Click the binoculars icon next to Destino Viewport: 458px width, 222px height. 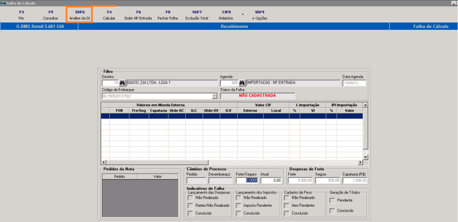pyautogui.click(x=122, y=83)
